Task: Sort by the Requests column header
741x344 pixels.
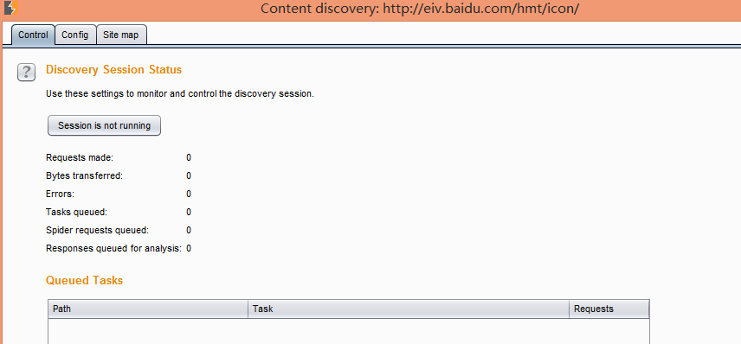Action: coord(609,309)
